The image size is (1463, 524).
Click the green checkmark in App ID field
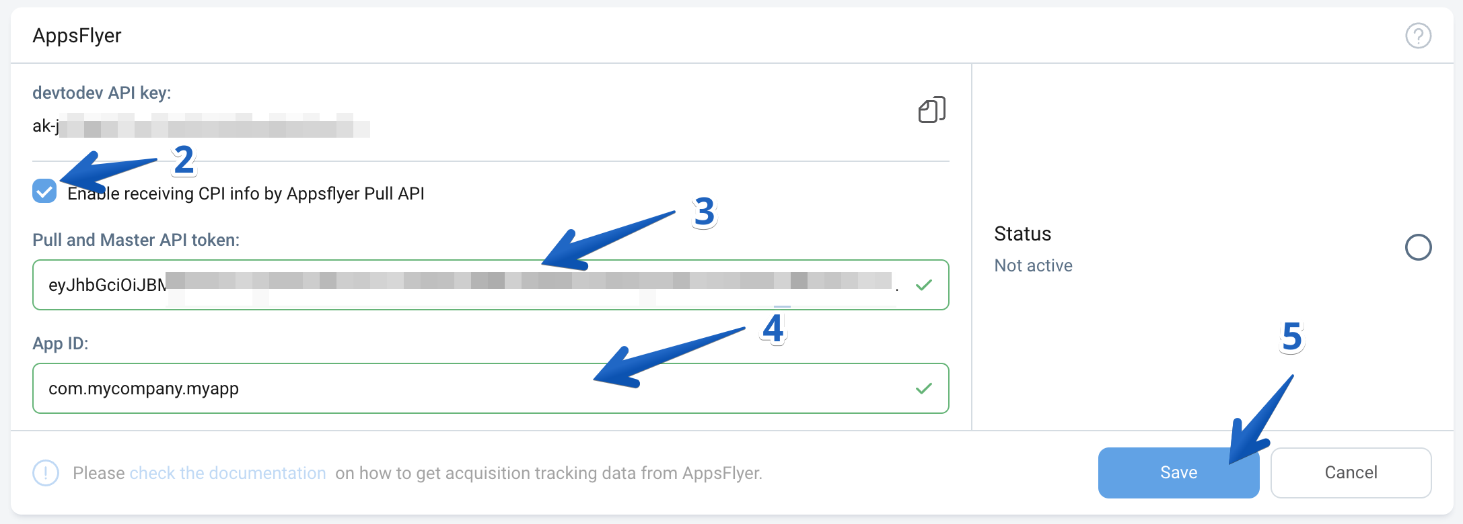[924, 388]
